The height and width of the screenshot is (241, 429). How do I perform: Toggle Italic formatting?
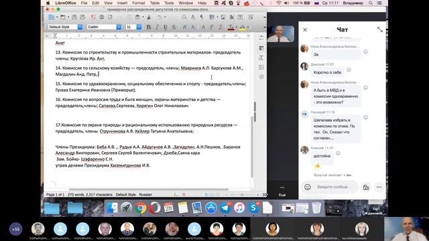tap(157, 27)
